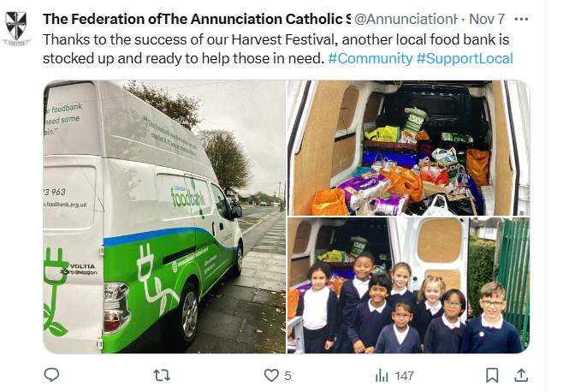Share the tweet via upload icon
The image size is (563, 392).
tap(521, 376)
